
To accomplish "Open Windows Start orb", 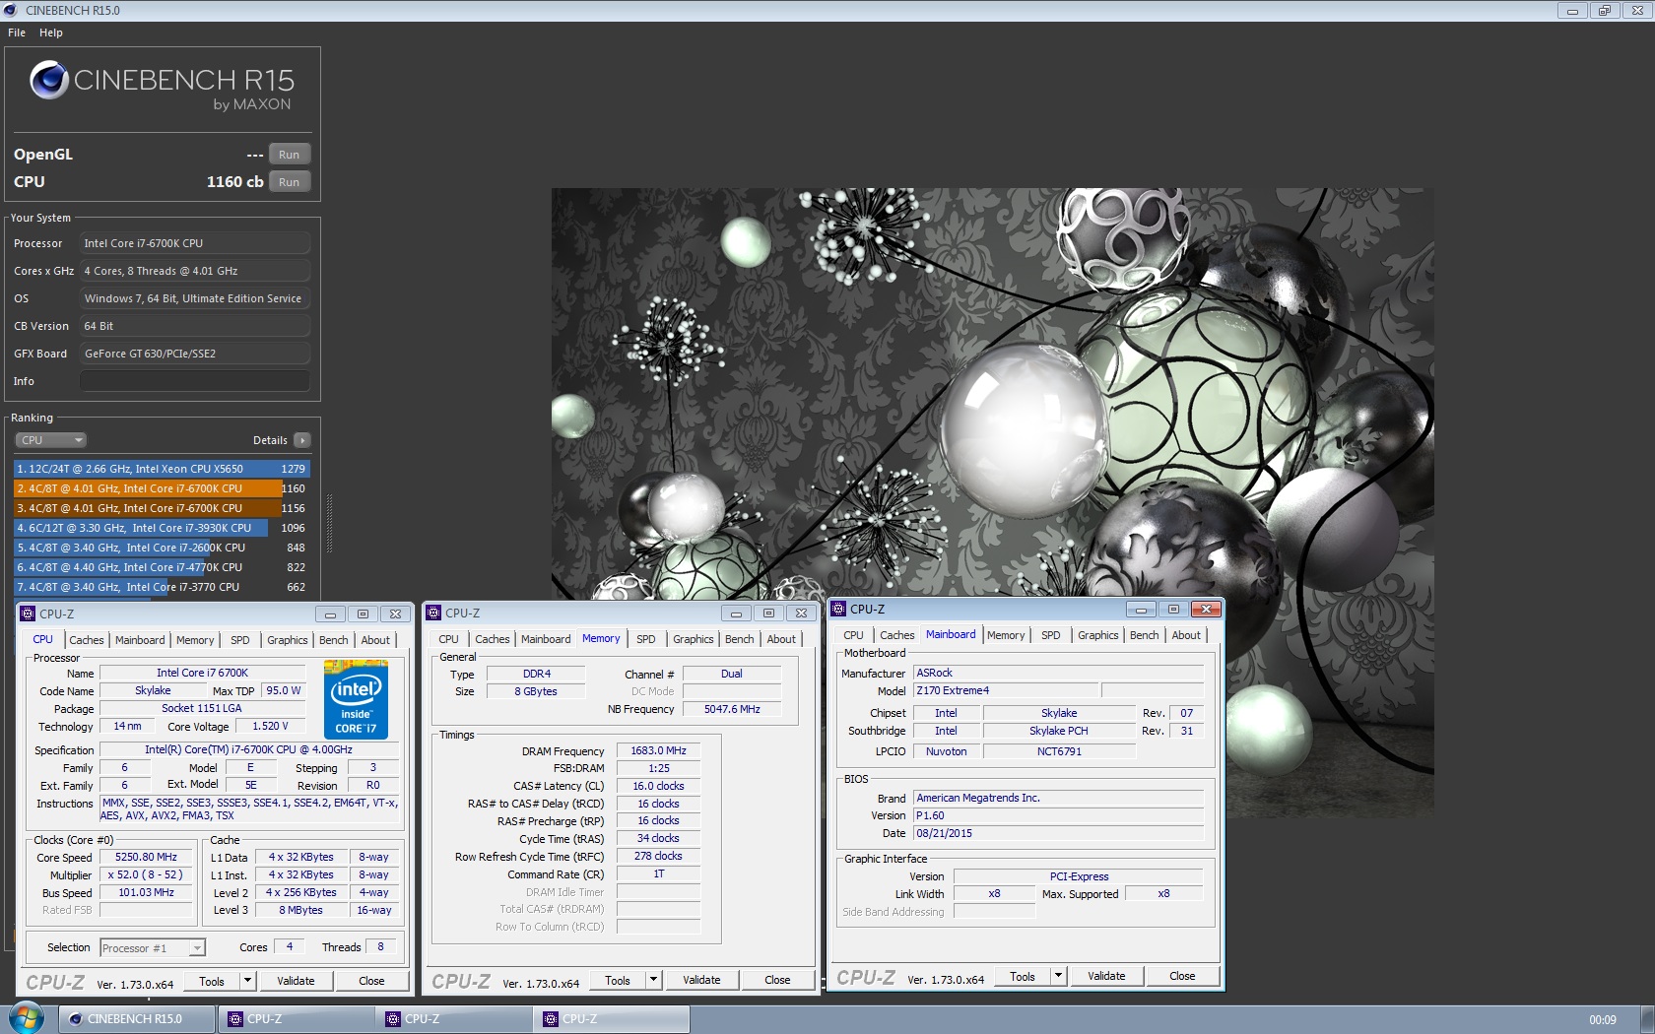I will [27, 1018].
